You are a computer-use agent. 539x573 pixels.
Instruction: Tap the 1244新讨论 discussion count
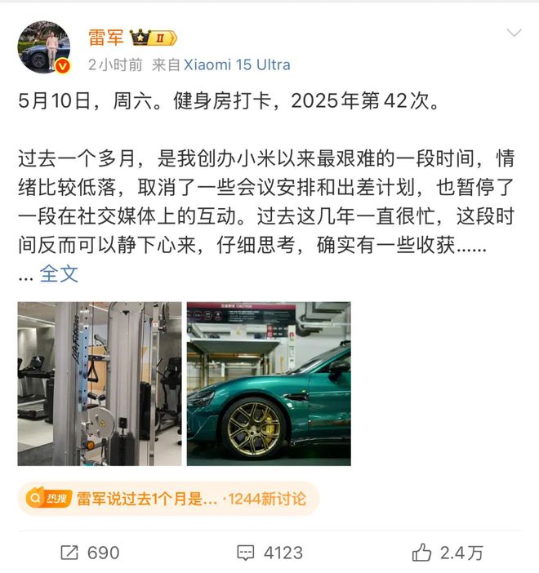pyautogui.click(x=267, y=499)
